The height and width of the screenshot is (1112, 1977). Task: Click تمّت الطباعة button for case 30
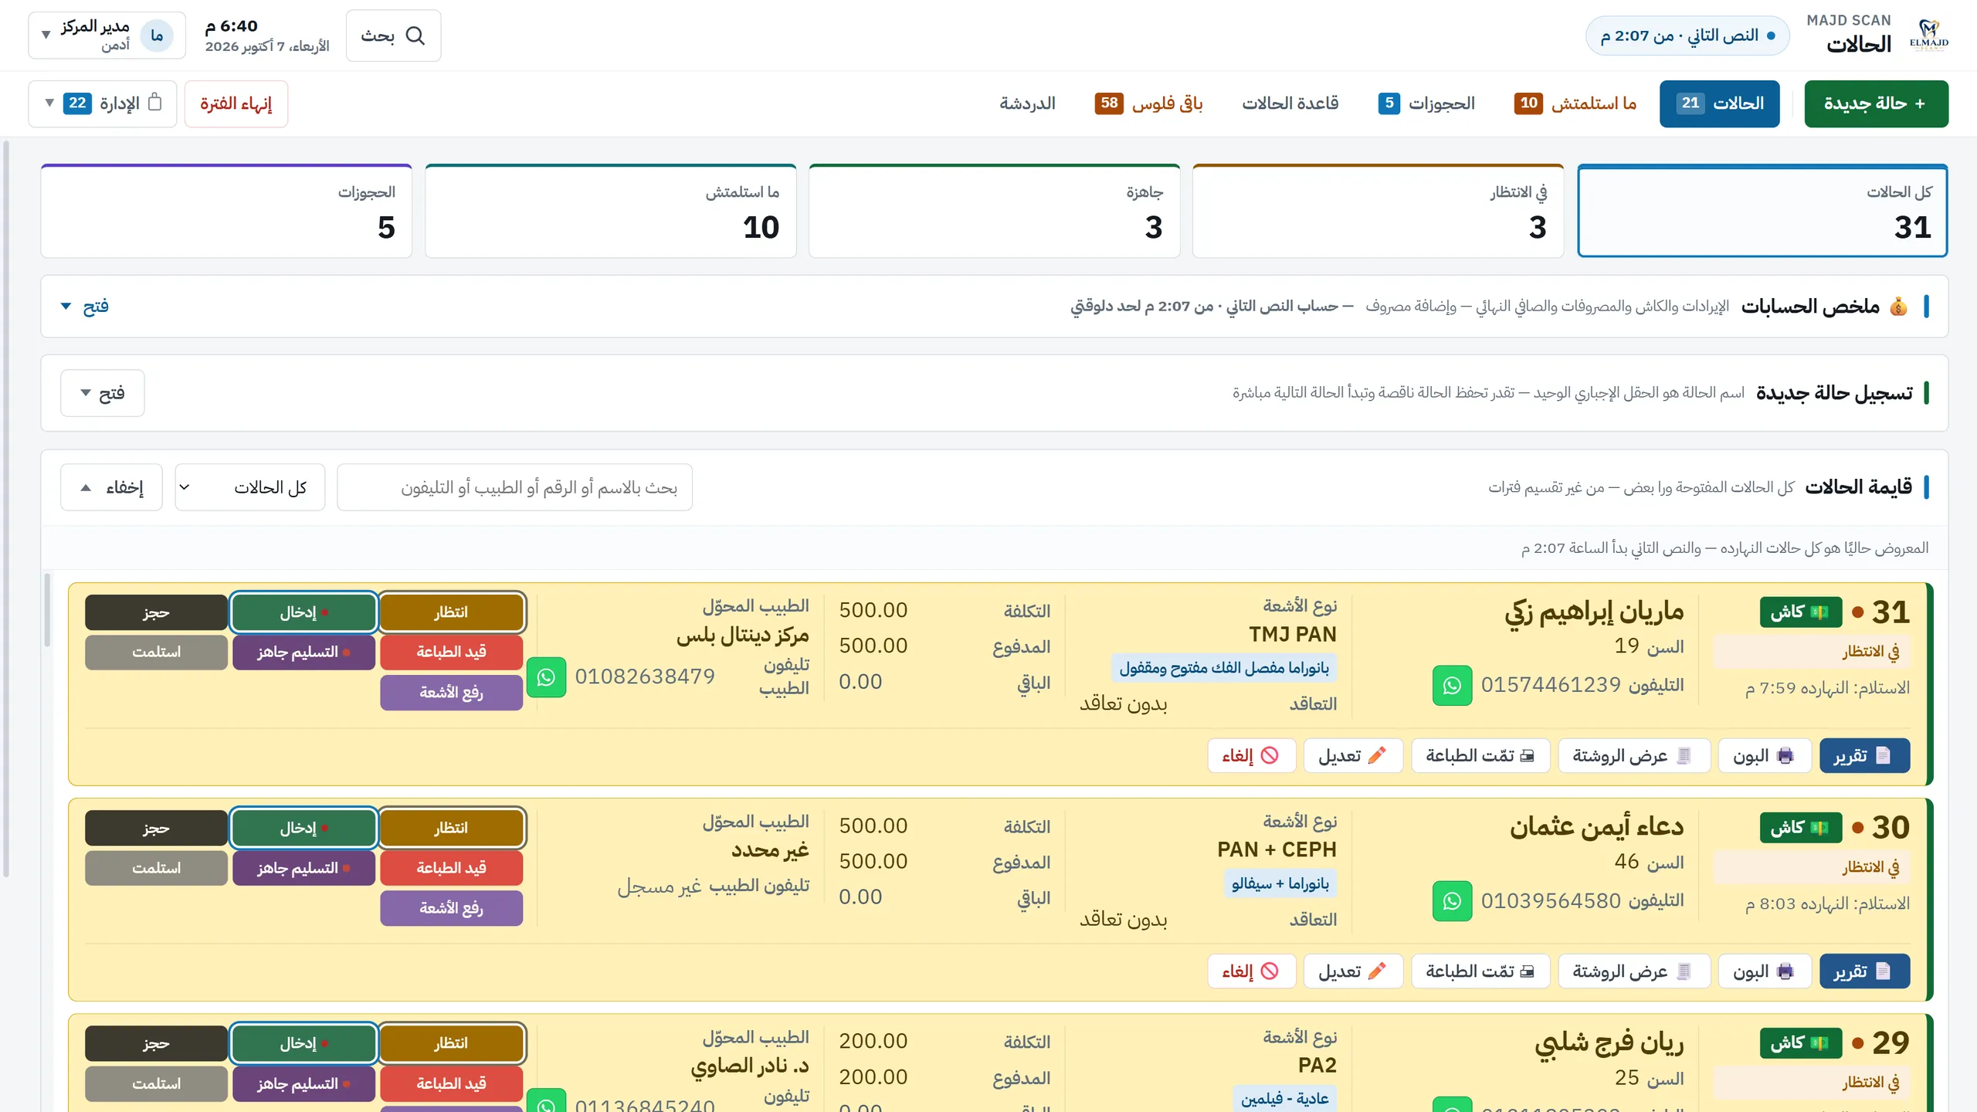(1480, 971)
